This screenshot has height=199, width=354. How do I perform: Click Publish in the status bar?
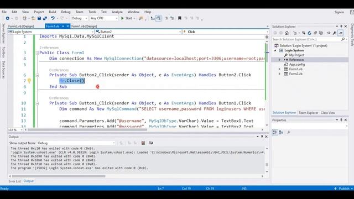344,188
